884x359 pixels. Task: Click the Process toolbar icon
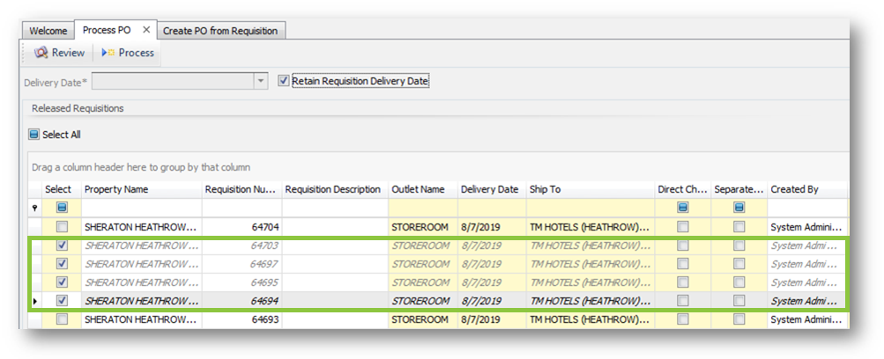pyautogui.click(x=107, y=53)
